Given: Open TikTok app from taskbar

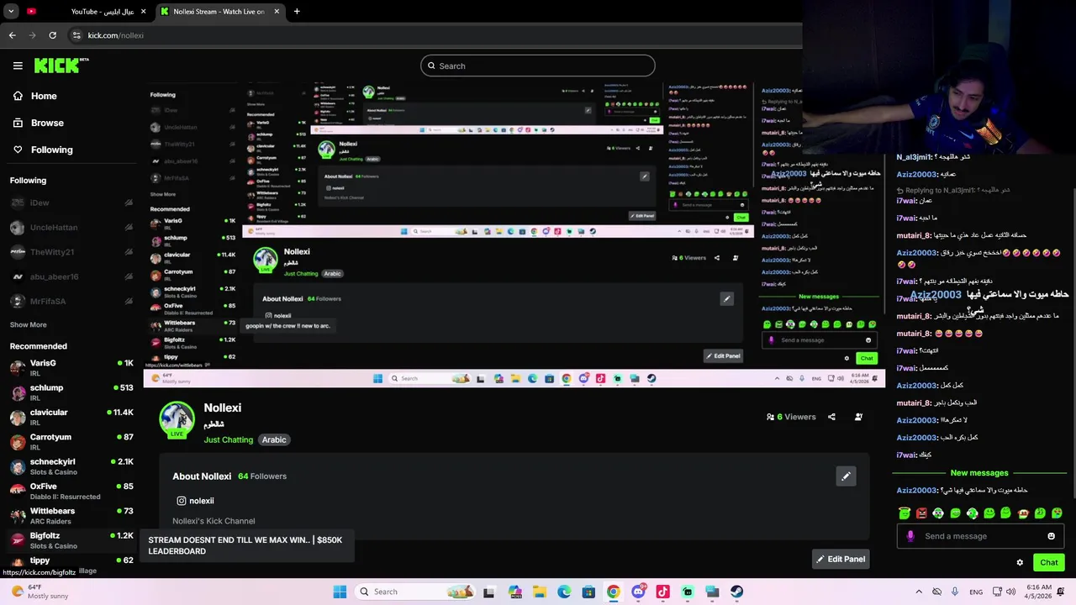Looking at the screenshot, I should (x=662, y=592).
